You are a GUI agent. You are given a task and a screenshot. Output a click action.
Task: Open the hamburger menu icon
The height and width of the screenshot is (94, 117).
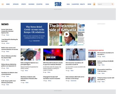[x=3, y=4]
